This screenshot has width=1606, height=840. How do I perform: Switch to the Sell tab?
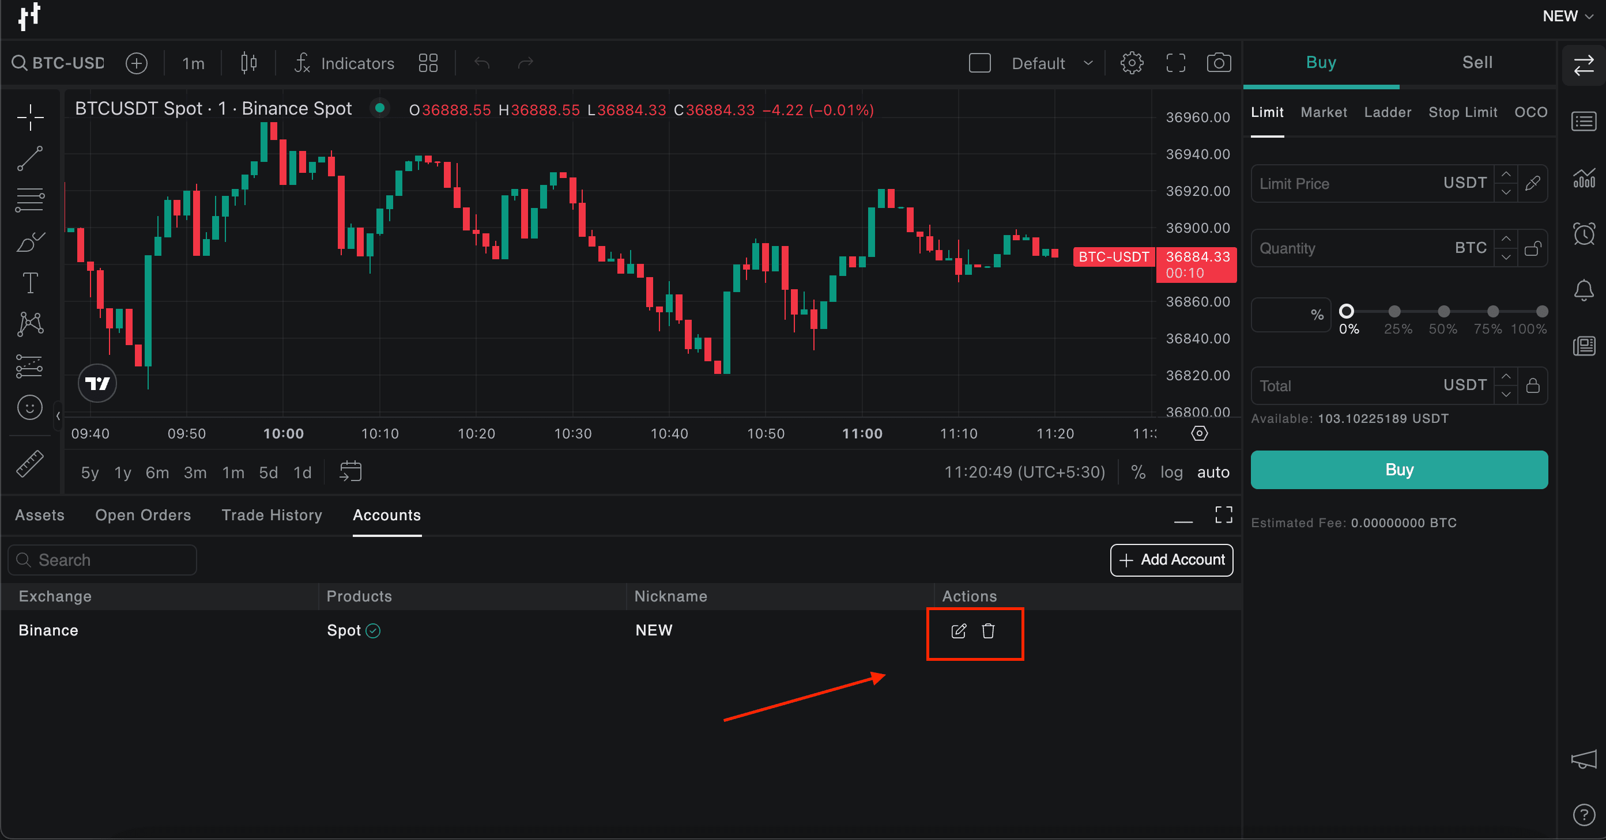[x=1477, y=62]
